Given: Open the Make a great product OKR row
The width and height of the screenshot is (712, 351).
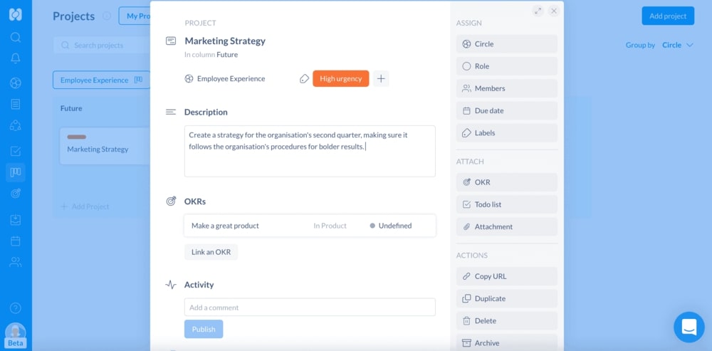Looking at the screenshot, I should [310, 226].
